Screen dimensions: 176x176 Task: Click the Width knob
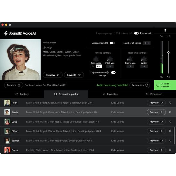[144, 59]
